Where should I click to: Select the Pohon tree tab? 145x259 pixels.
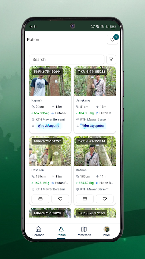tap(61, 231)
